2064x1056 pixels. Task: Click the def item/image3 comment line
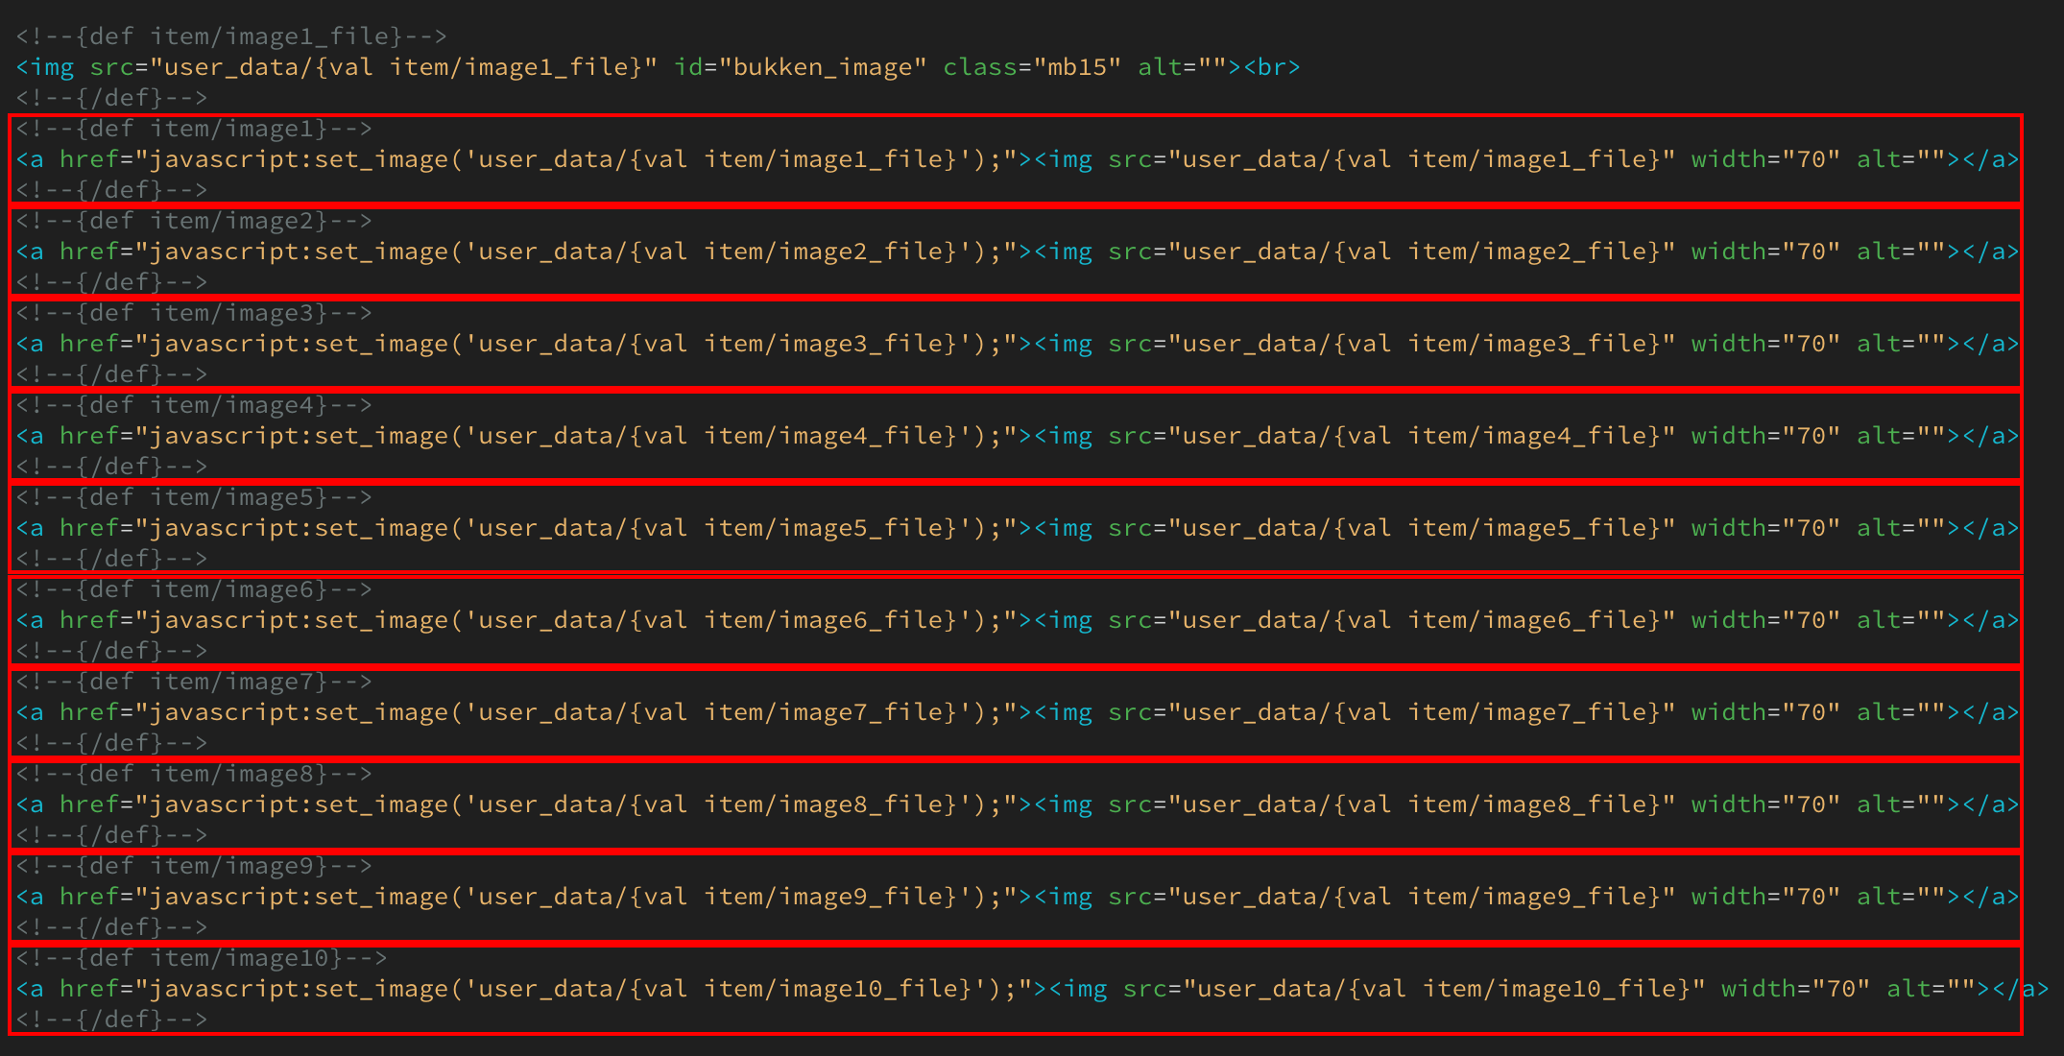click(x=194, y=313)
